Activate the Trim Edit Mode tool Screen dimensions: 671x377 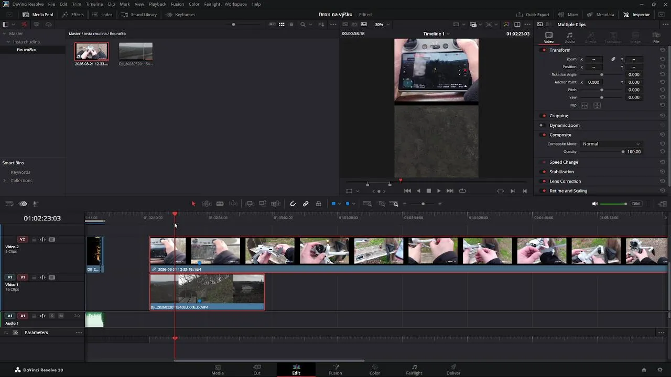point(207,204)
